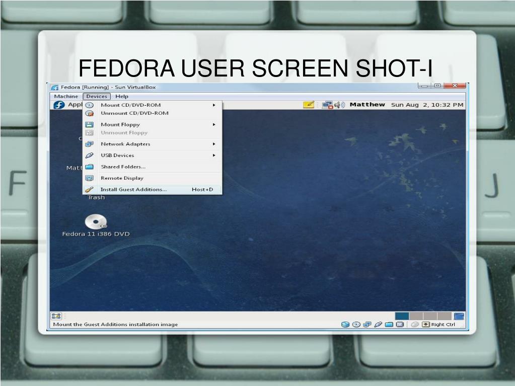Open Network Adapters submenu

(153, 144)
